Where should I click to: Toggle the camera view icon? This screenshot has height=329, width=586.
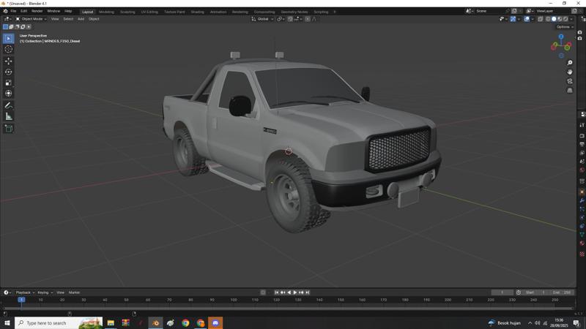pyautogui.click(x=570, y=81)
